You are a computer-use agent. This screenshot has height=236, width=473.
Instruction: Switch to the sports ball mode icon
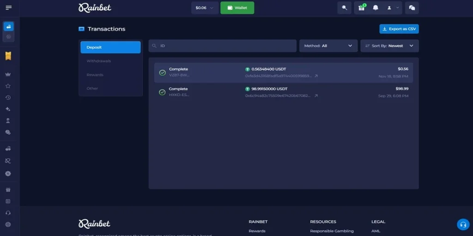(8, 36)
